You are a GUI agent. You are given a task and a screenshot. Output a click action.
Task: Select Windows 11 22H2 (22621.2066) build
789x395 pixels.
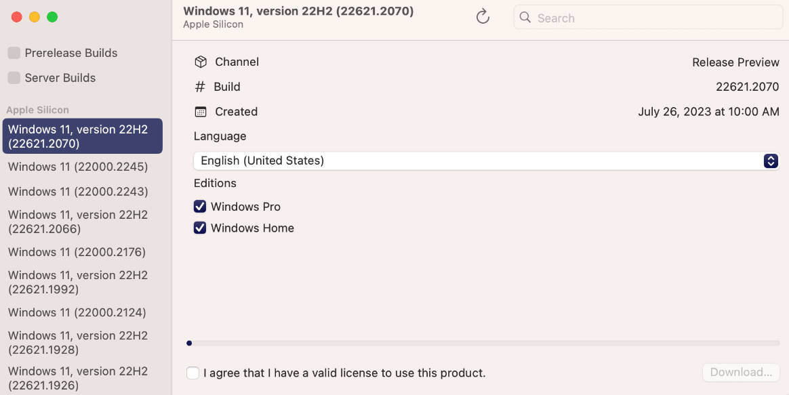click(78, 222)
